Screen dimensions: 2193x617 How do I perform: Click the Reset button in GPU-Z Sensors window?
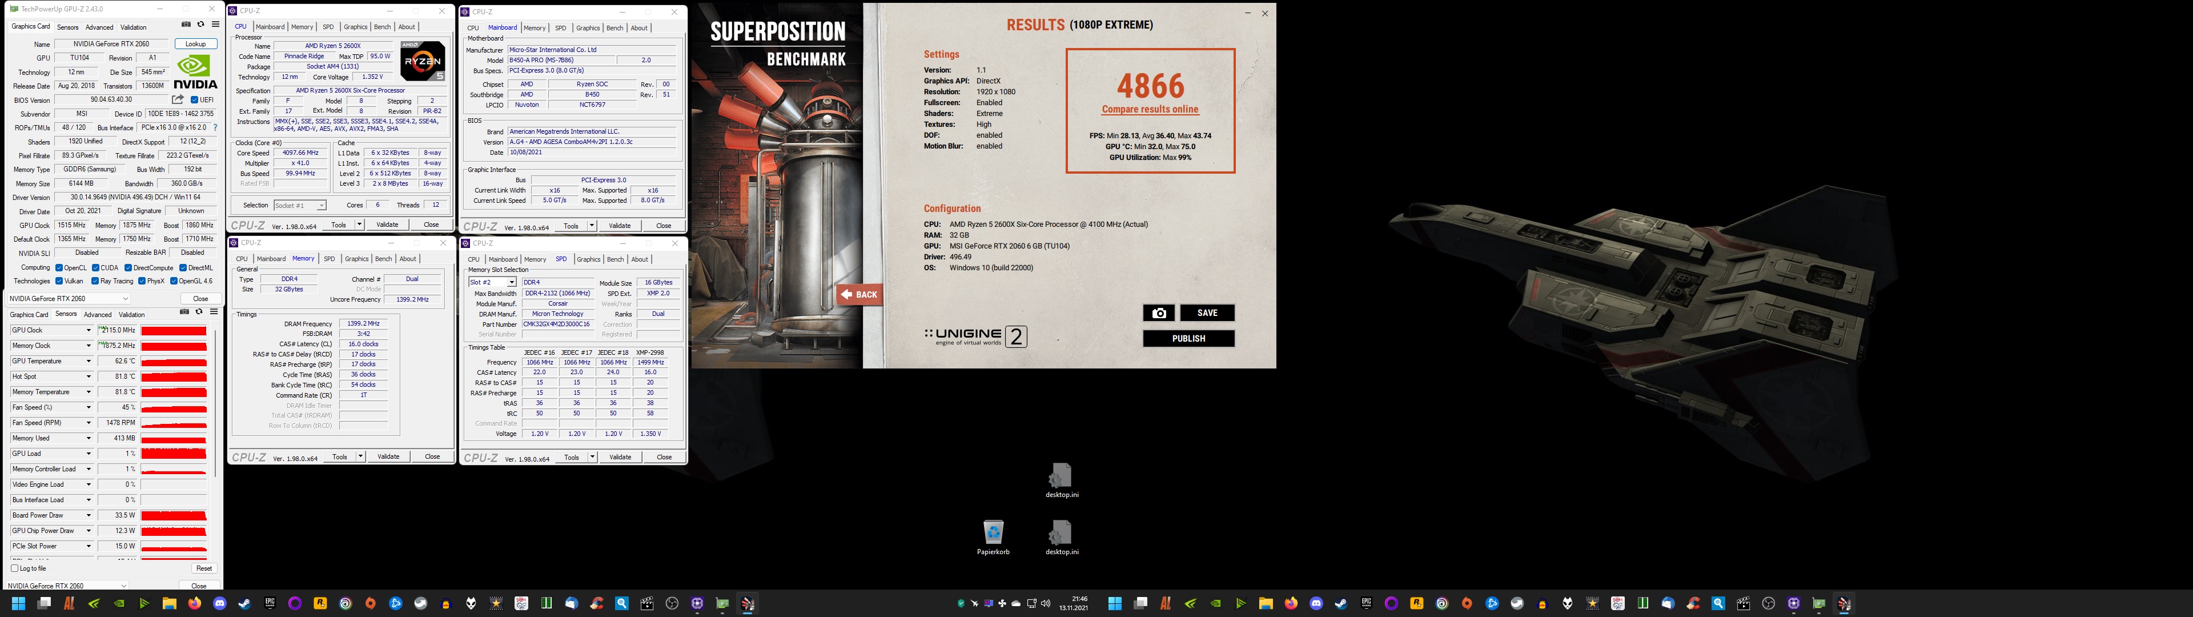tap(203, 568)
